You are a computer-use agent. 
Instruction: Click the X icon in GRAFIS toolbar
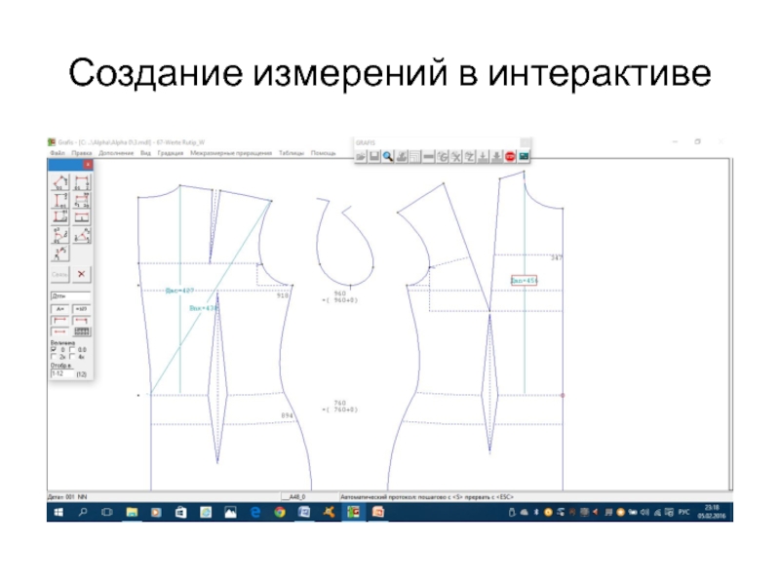(455, 157)
